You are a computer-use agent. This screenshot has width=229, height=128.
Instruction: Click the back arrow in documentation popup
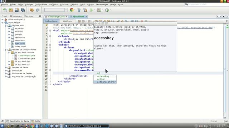[96, 23]
